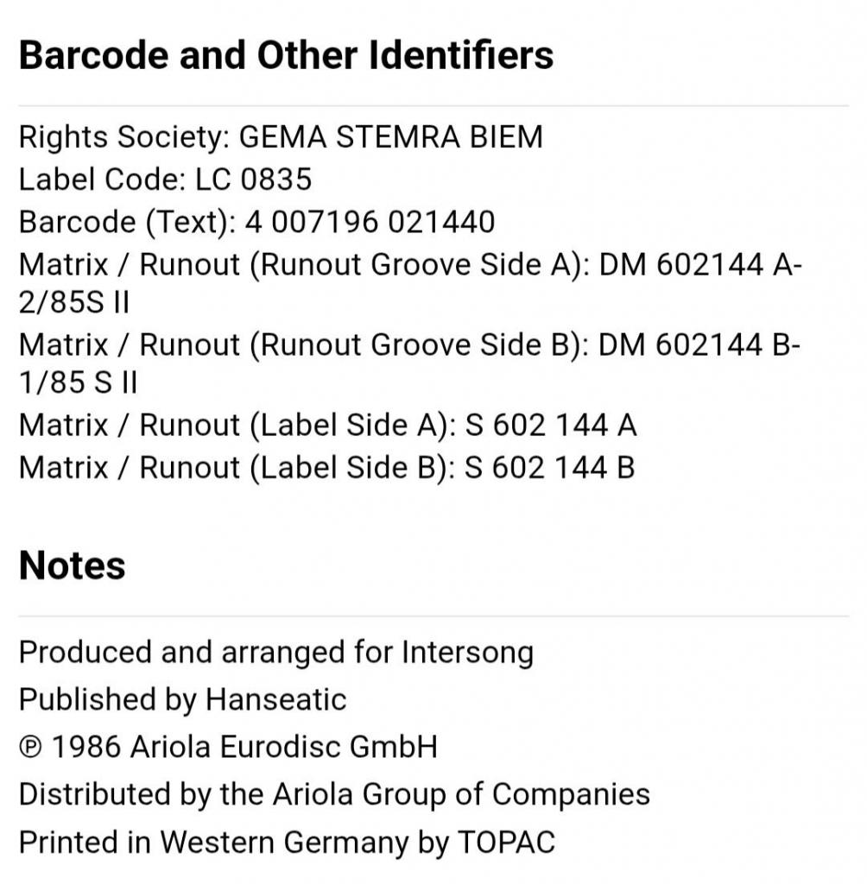Click the "1/85 S II" runout text
867x884 pixels.
click(x=78, y=384)
